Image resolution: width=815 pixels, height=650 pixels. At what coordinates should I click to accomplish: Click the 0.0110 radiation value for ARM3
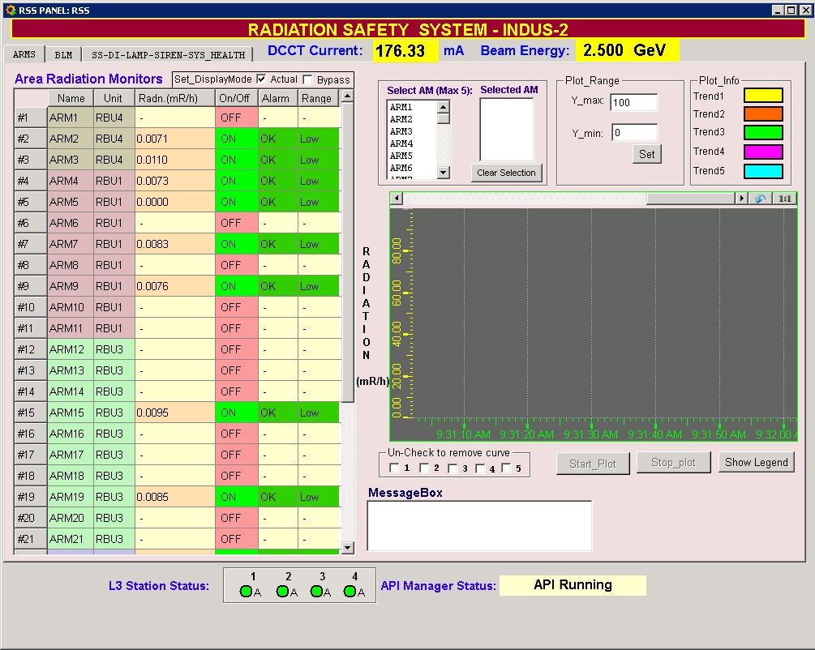174,160
